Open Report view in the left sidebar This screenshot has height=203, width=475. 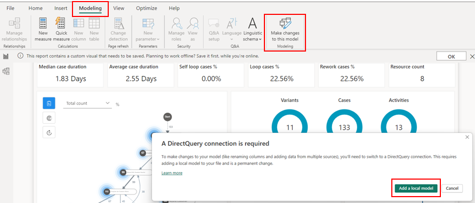coord(6,56)
